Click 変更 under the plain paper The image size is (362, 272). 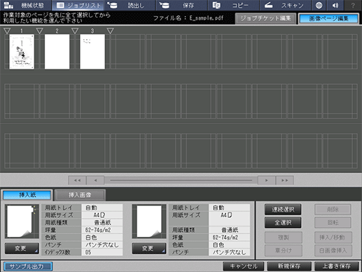click(149, 248)
